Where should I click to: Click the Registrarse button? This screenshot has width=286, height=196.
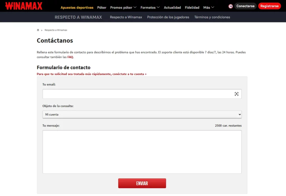tap(270, 6)
